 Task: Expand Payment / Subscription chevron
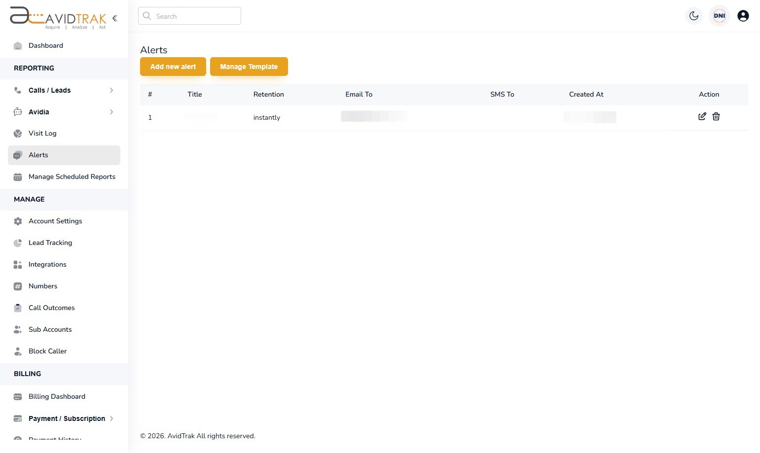click(111, 418)
